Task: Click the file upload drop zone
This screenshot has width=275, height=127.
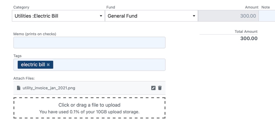Action: pos(89,108)
